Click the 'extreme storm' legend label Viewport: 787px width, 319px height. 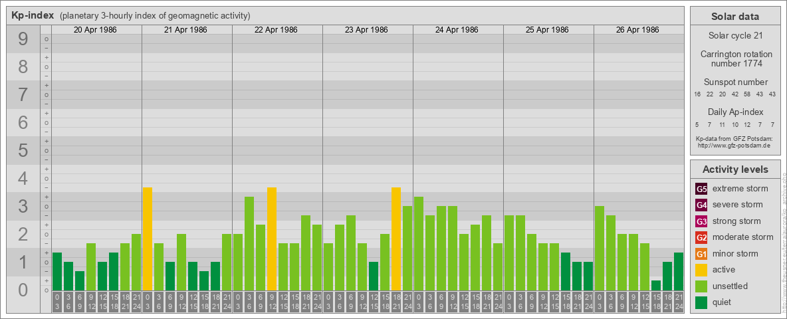pyautogui.click(x=740, y=189)
